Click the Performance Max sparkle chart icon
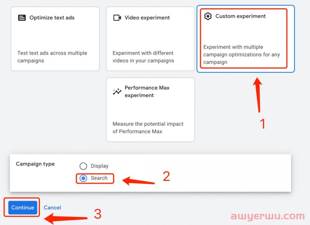Image resolution: width=310 pixels, height=225 pixels. [x=117, y=92]
